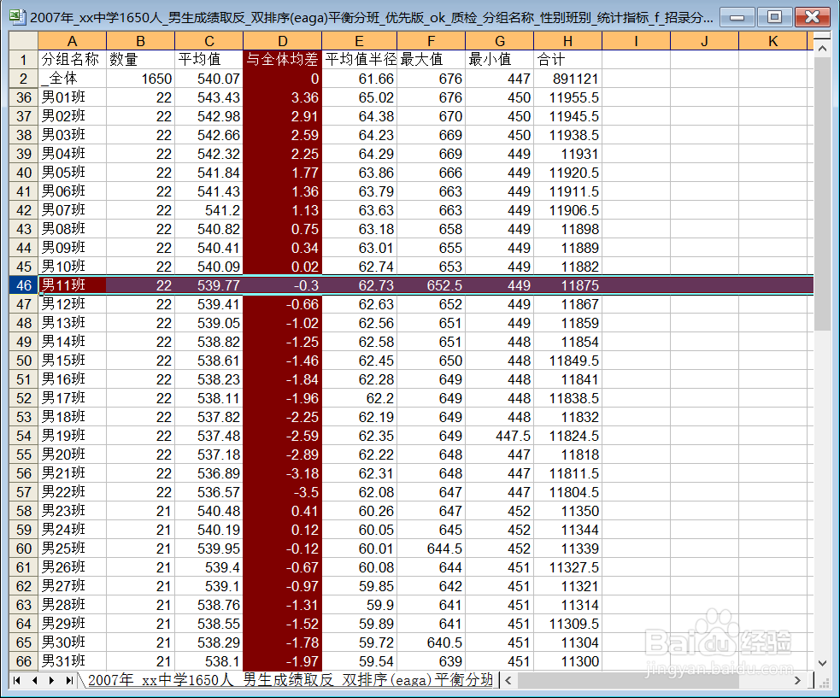Click max value 644.5
Screen dimensions: 840x698
click(432, 548)
